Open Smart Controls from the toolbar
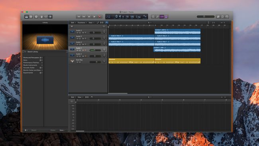 [x=41, y=17]
